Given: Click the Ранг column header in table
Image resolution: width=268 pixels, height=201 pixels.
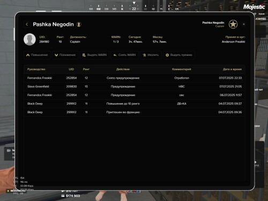Looking at the screenshot, I should [x=86, y=69].
